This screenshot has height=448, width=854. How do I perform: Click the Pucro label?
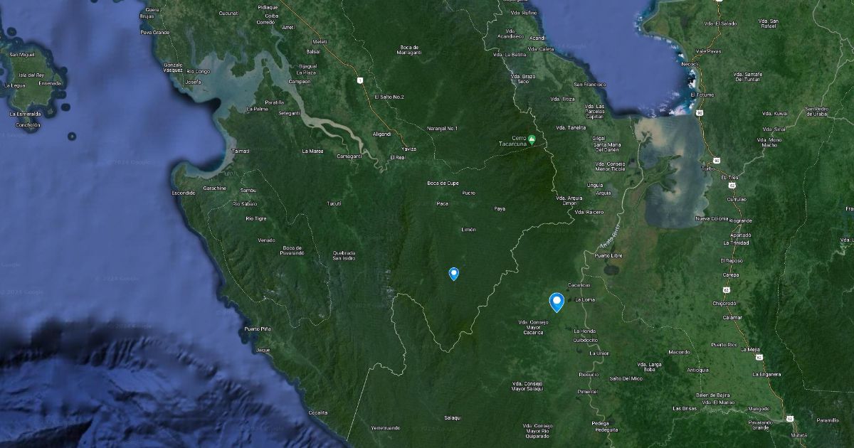pos(468,193)
